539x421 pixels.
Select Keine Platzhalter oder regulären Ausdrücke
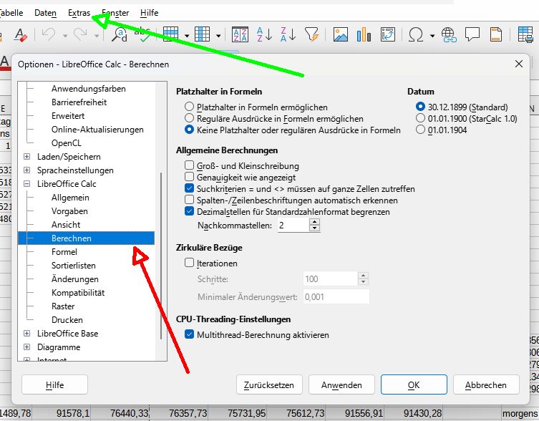coord(189,130)
